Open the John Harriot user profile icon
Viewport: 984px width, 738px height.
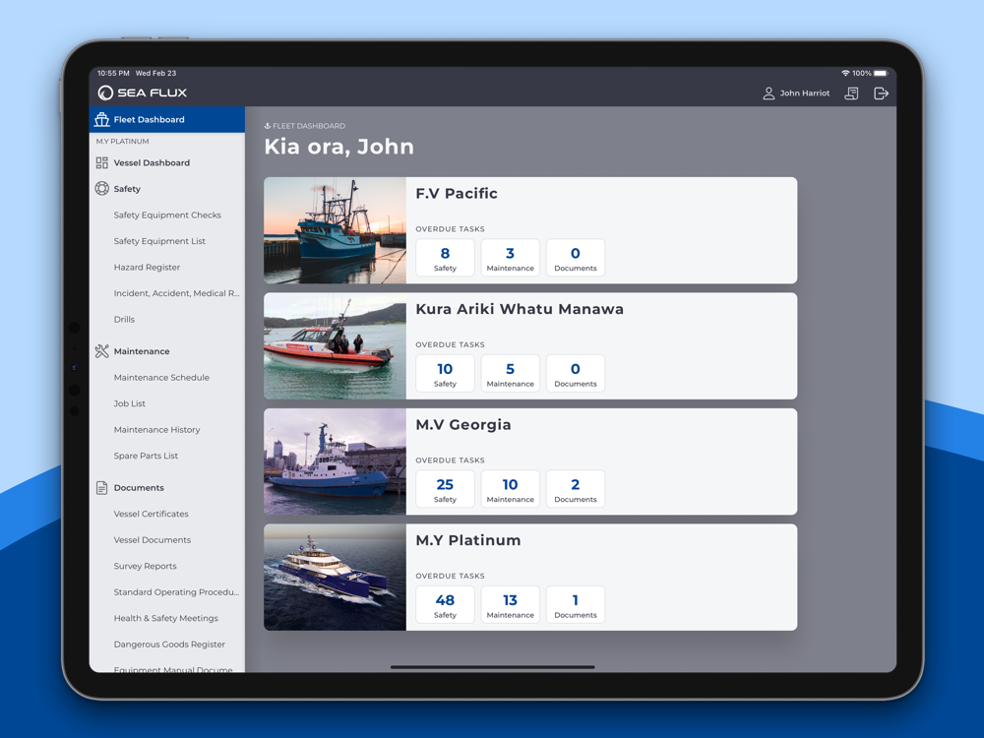pos(769,93)
